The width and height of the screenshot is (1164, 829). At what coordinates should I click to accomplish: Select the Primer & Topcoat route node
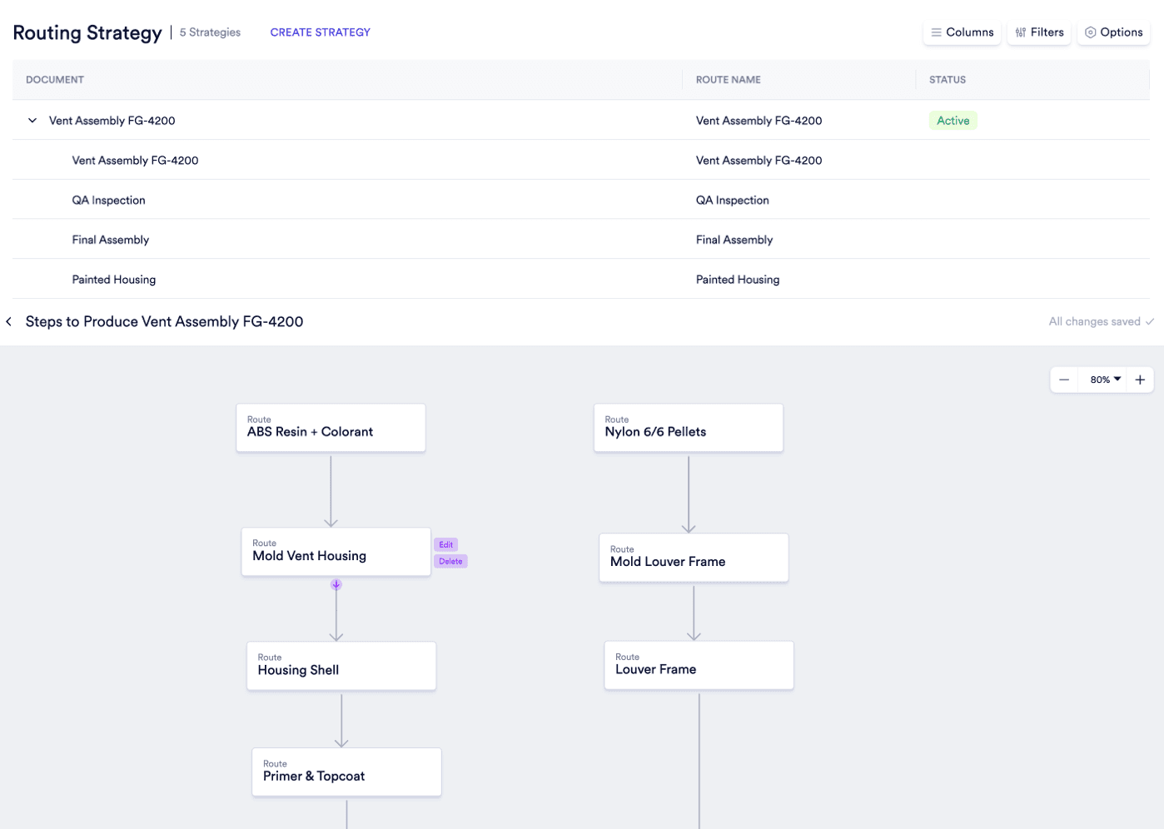pyautogui.click(x=346, y=772)
